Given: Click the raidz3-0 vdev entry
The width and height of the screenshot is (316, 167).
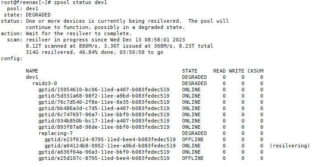Looking at the screenshot, I should (45, 83).
